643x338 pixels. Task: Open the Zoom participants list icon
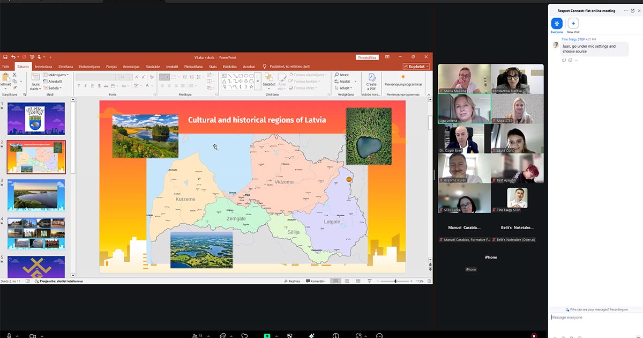[x=196, y=335]
